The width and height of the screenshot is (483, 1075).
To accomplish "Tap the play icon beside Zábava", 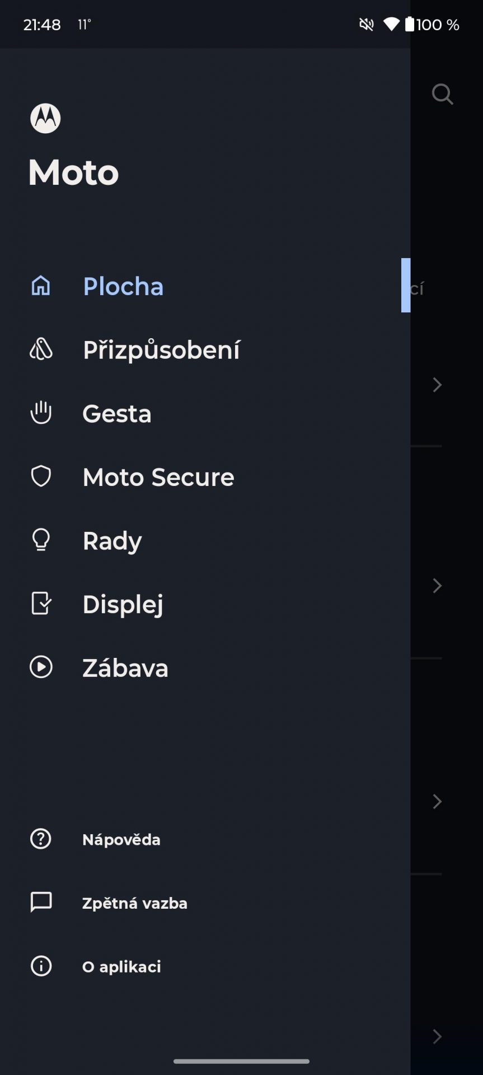I will click(x=41, y=667).
